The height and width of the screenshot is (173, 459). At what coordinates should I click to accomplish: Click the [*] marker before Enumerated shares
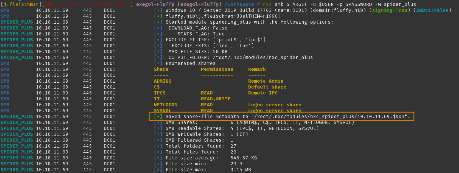[x=158, y=63]
